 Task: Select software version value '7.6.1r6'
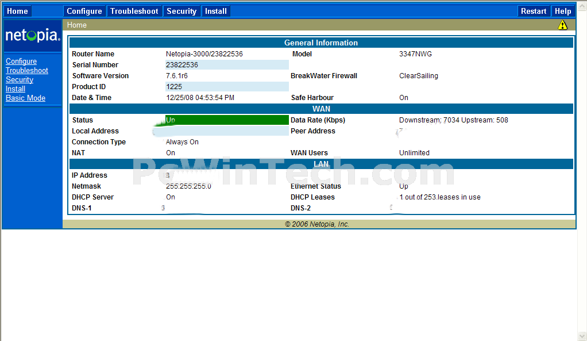point(177,76)
